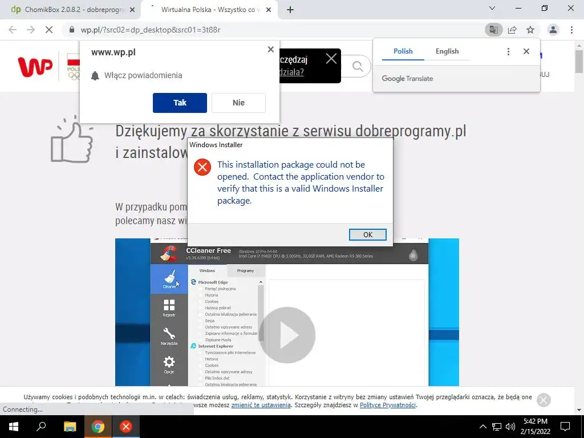Open File Explorer from taskbar
Image resolution: width=584 pixels, height=438 pixels.
70,427
